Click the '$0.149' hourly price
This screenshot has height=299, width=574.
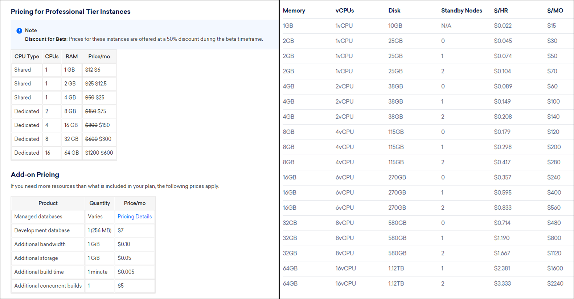pos(502,102)
